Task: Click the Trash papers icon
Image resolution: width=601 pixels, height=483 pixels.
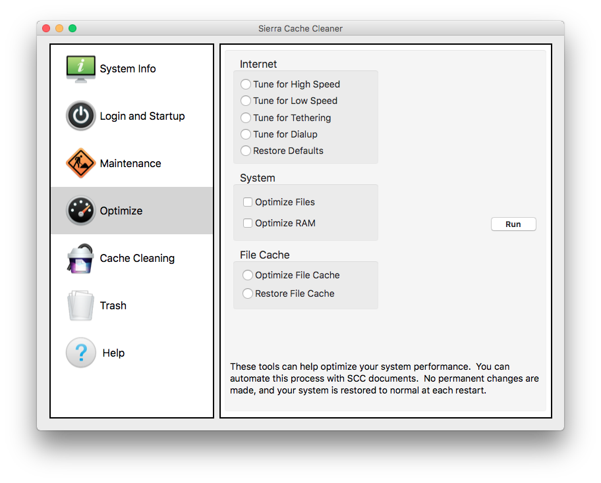Action: tap(80, 305)
